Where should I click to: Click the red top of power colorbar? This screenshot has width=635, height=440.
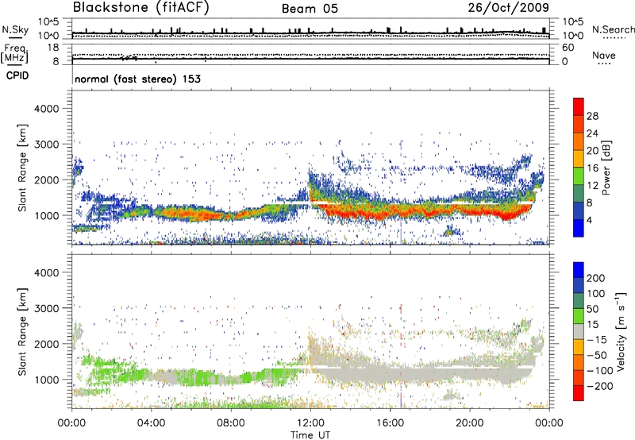pos(579,107)
